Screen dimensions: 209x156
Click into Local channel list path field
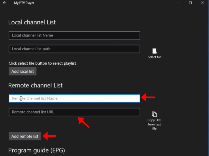[x=74, y=49]
